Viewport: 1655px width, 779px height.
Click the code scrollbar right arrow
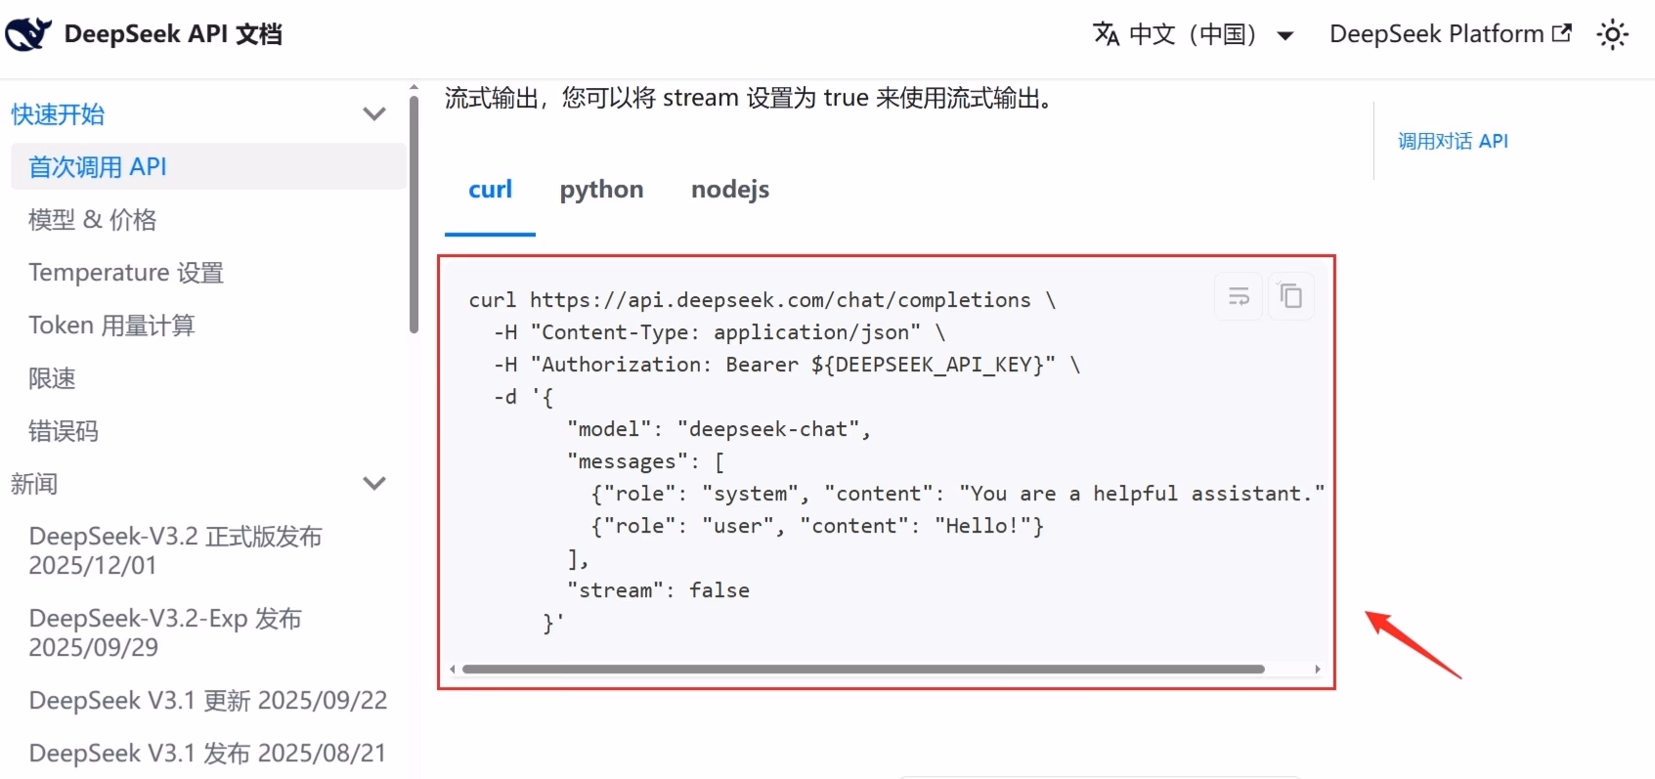click(1318, 670)
